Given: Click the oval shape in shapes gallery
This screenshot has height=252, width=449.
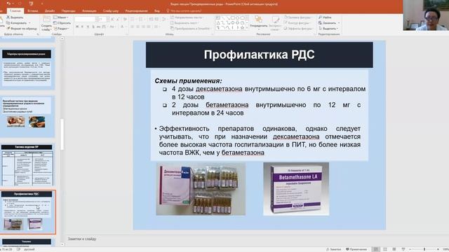Looking at the screenshot, I should (x=237, y=17).
